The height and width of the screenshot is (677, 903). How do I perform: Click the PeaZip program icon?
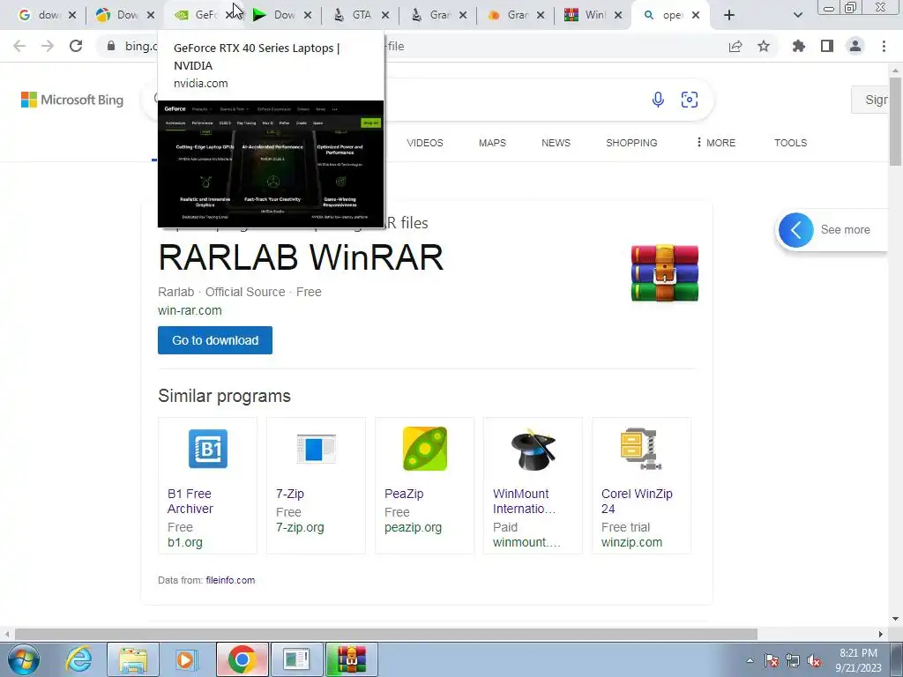tap(424, 449)
